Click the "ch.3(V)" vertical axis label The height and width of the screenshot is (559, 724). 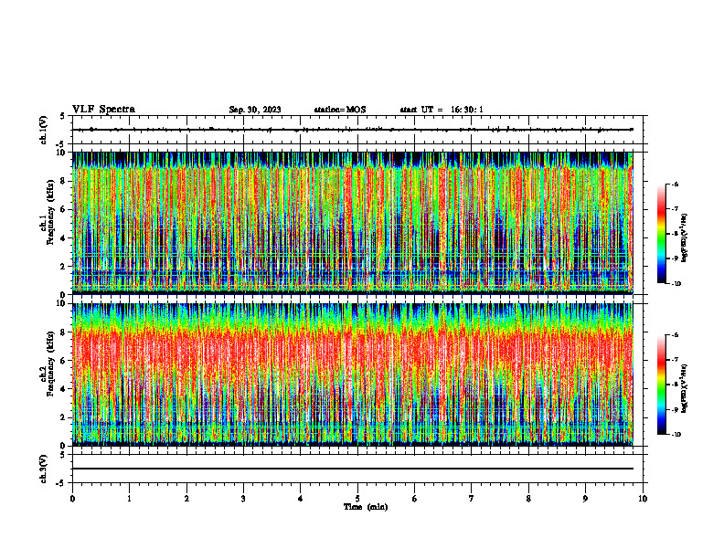pos(44,469)
